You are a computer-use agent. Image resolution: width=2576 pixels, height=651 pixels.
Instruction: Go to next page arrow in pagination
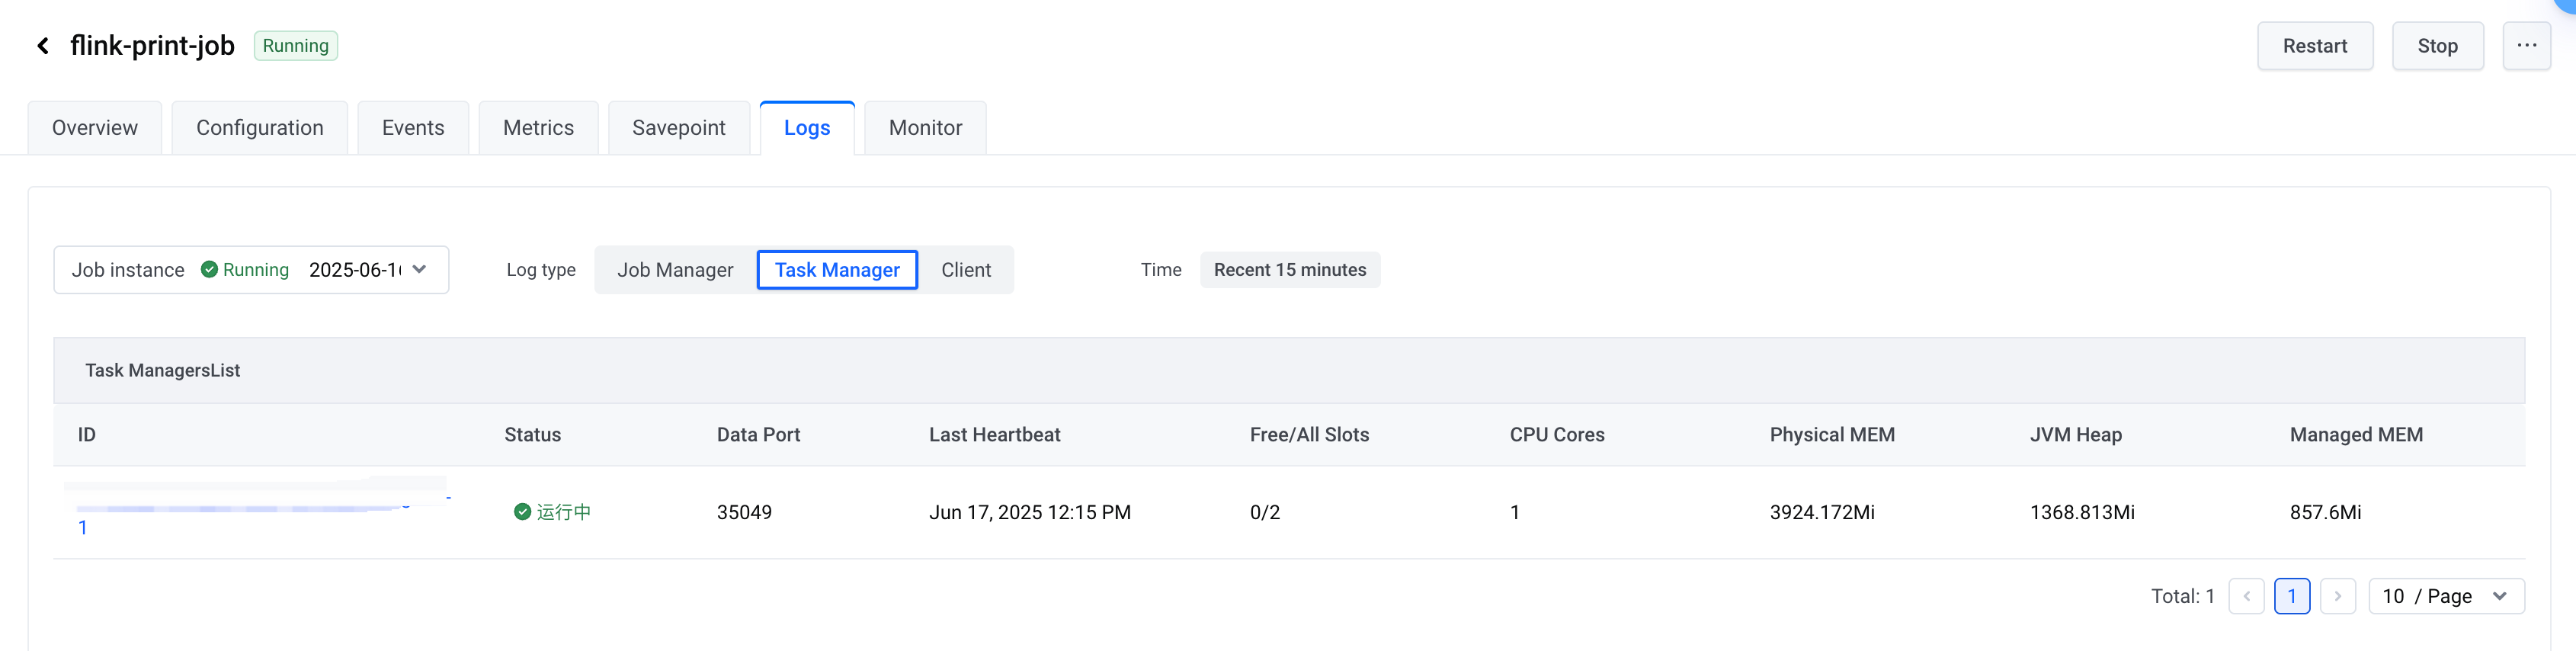click(x=2337, y=596)
